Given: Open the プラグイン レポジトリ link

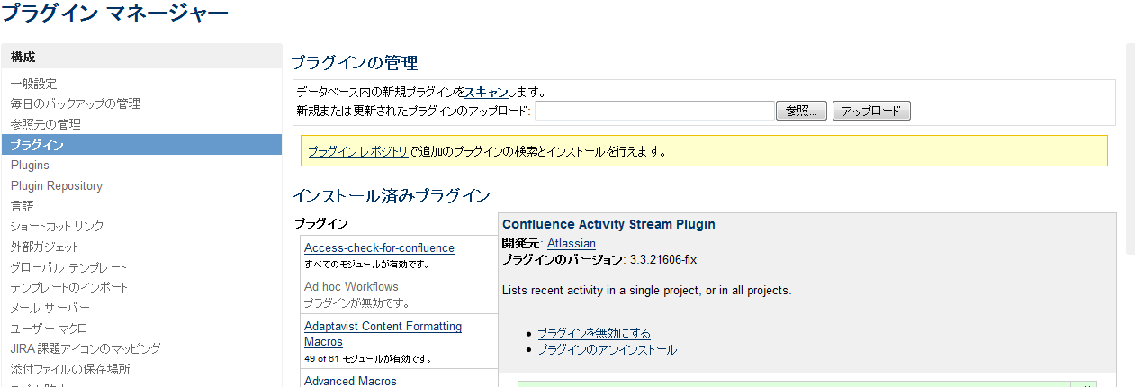Looking at the screenshot, I should click(x=358, y=151).
